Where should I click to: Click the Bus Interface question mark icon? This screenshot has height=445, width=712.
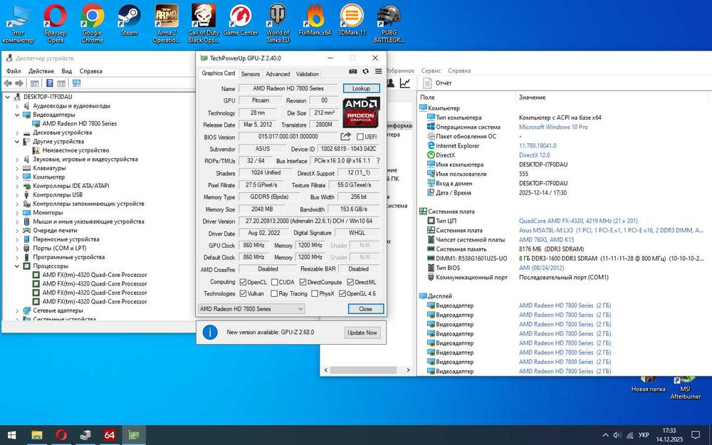coord(378,161)
